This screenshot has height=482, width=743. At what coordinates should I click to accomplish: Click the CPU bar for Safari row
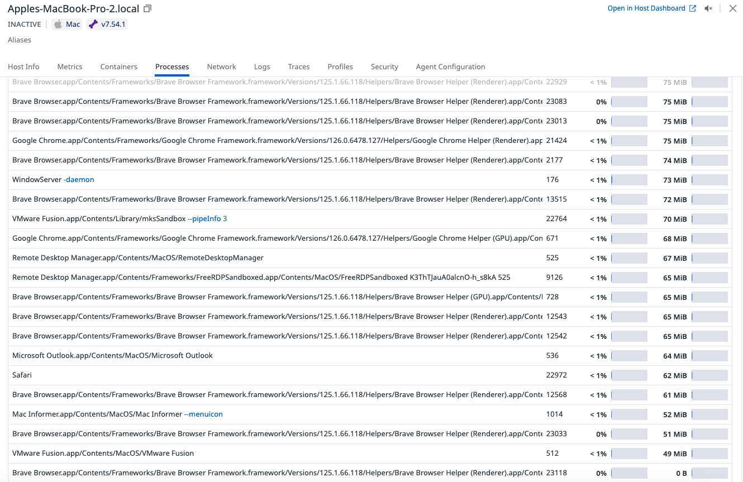pos(629,375)
